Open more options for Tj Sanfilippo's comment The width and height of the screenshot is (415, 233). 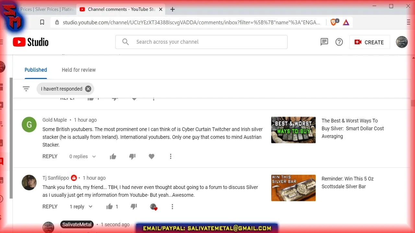click(x=172, y=206)
